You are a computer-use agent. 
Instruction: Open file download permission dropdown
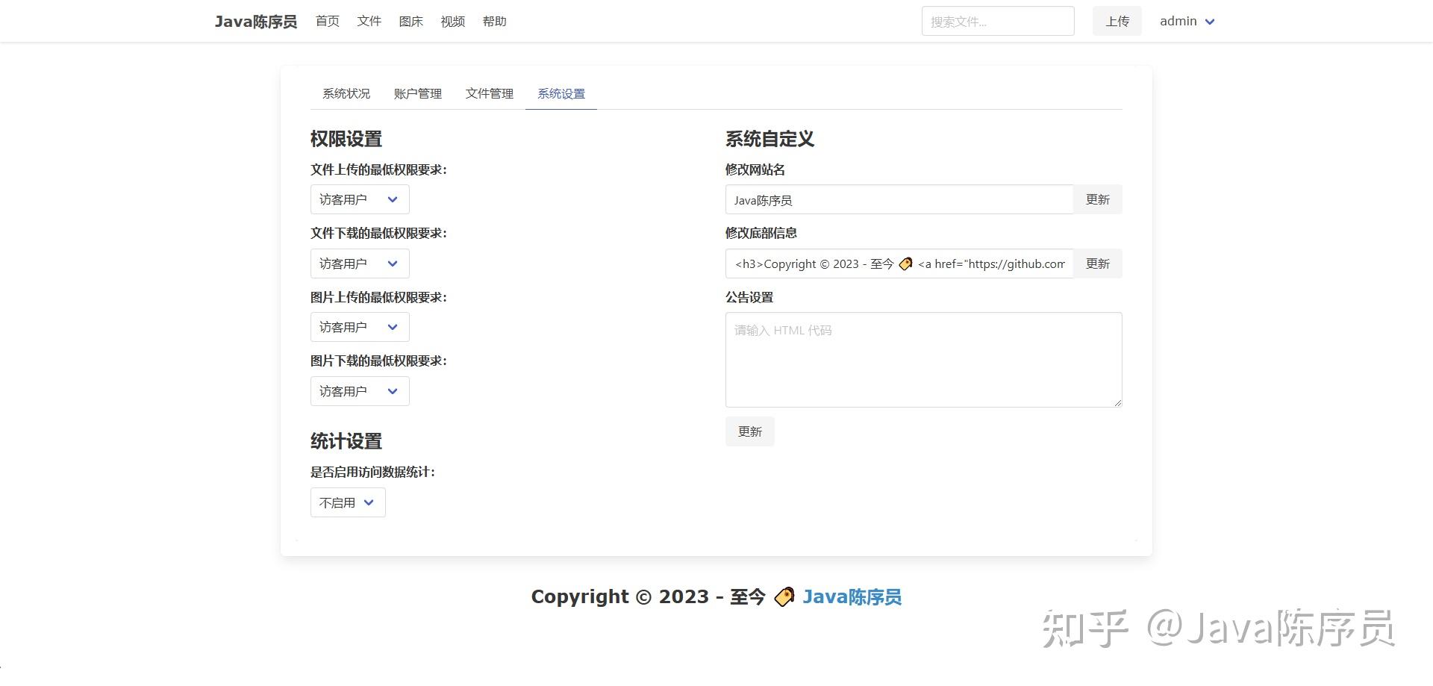[x=360, y=264]
